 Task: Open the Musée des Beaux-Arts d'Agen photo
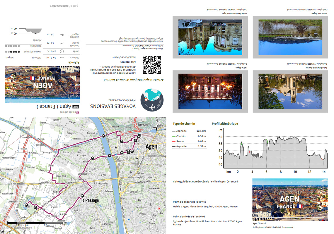(210, 37)
